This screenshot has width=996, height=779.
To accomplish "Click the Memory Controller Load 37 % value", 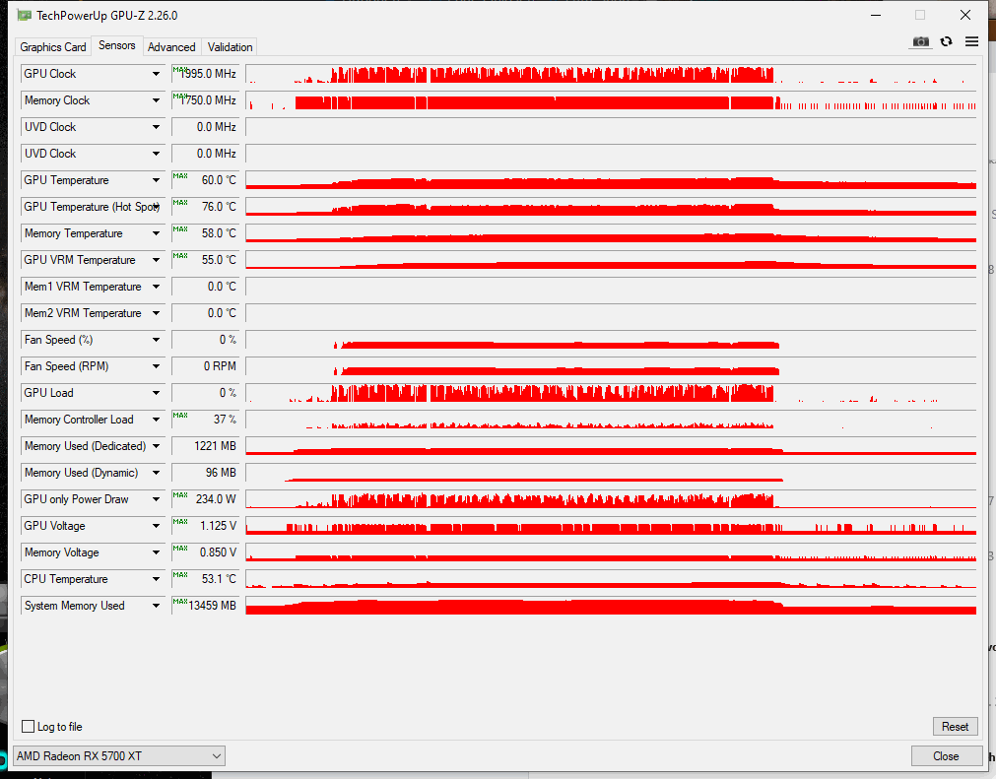I will point(205,420).
